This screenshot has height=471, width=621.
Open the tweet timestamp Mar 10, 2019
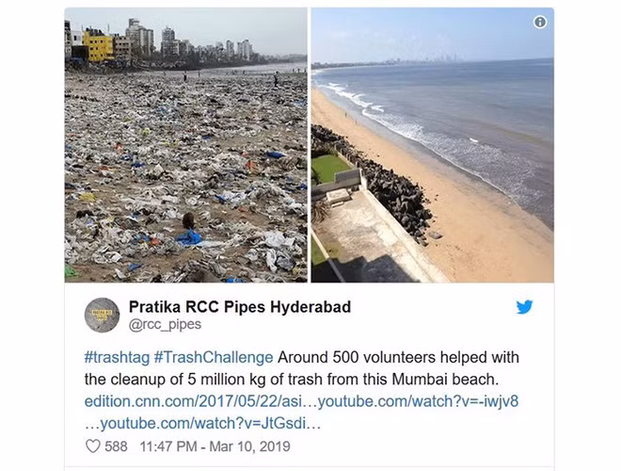(215, 447)
